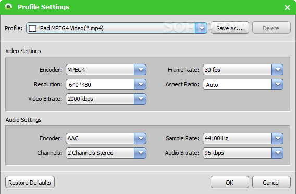Screen dimensions: 296x194
Task: Expand the audio Encoder AAC dropdown arrow
Action: [x=140, y=138]
